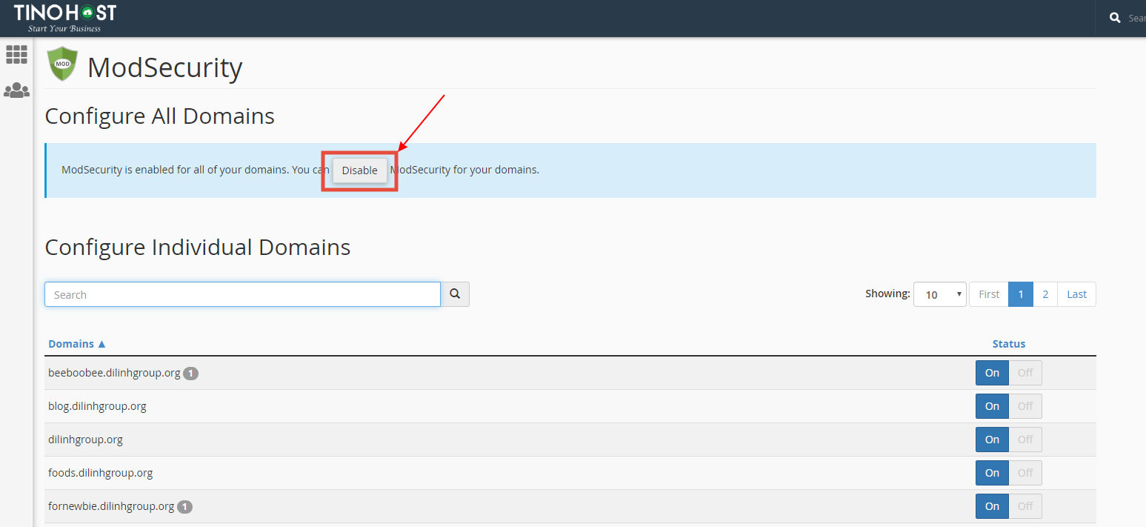
Task: Turn On ModSecurity for blog.dilinhgroup.org
Action: [x=992, y=406]
